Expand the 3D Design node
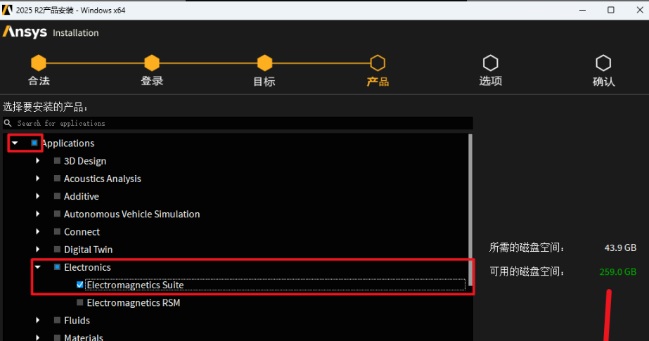The height and width of the screenshot is (341, 649). coord(38,161)
